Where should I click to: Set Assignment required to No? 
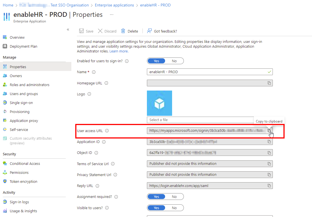(x=174, y=197)
